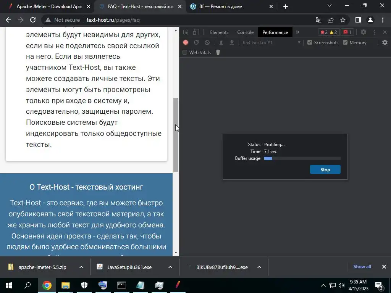The image size is (391, 293).
Task: Stop the DevTools profiling recording
Action: click(325, 169)
